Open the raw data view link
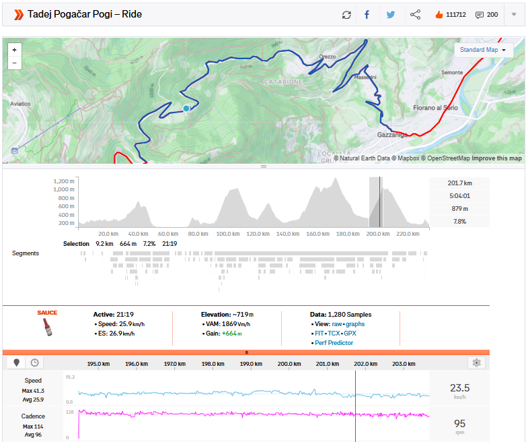This screenshot has width=526, height=442. 335,324
